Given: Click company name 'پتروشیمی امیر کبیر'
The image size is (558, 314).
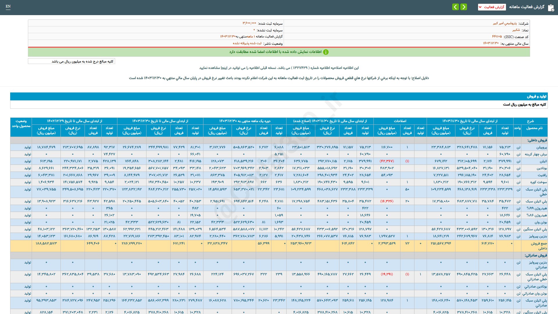Looking at the screenshot, I should coord(505,23).
